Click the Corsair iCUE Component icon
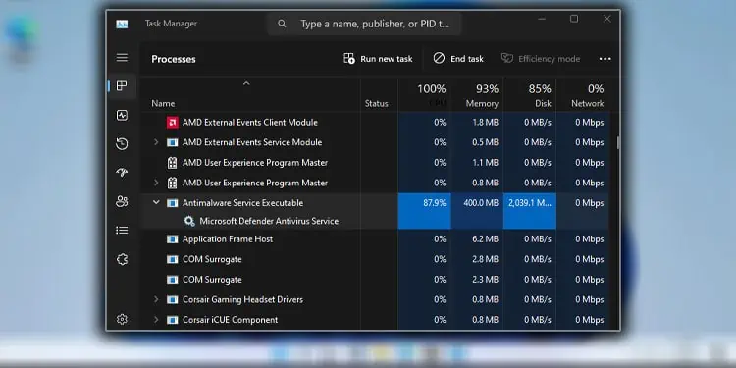 tap(173, 320)
